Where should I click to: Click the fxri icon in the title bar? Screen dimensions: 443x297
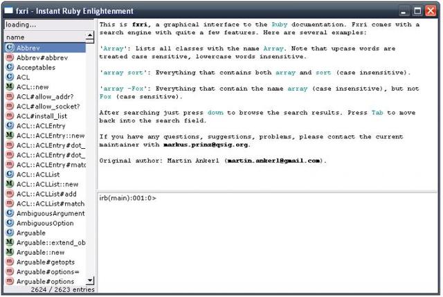tap(9, 11)
